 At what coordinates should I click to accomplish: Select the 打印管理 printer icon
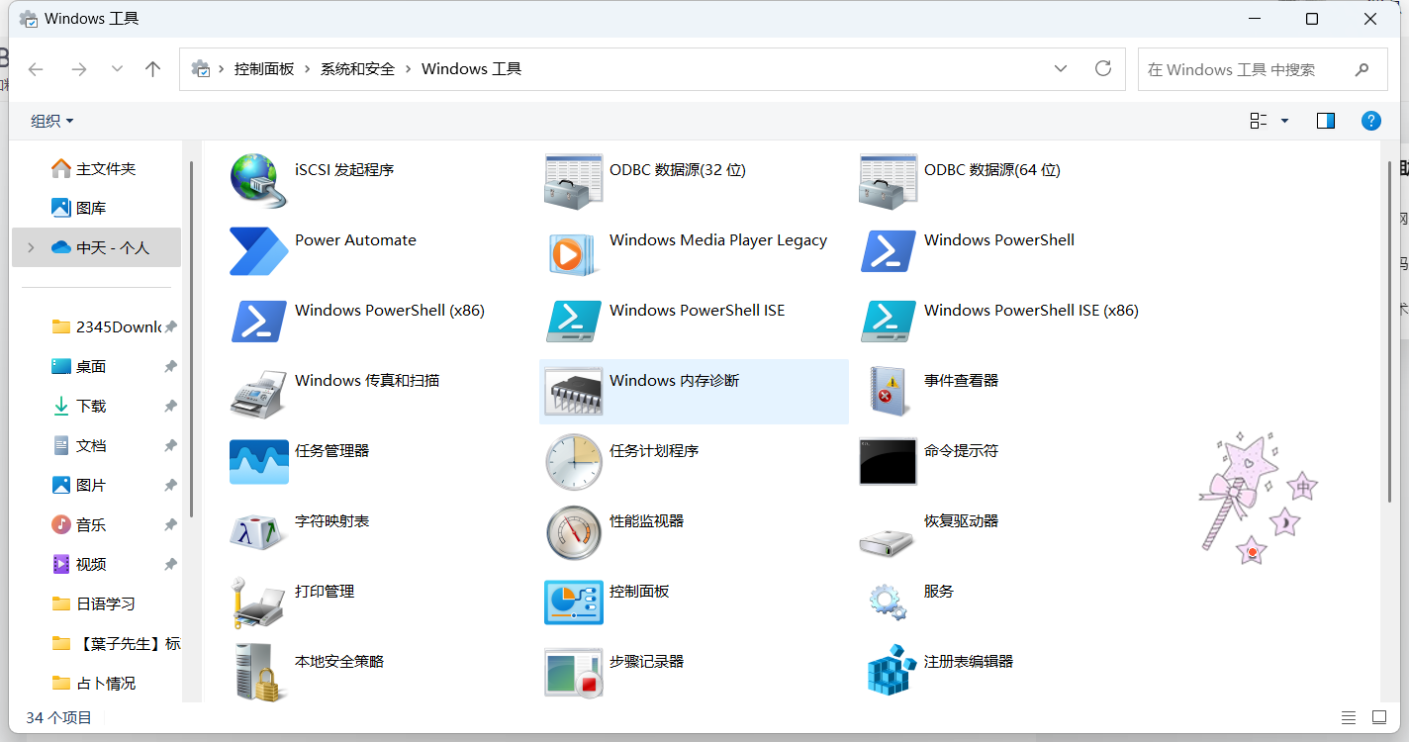(257, 603)
